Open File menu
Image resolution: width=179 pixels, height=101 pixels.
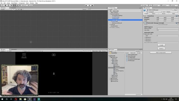pos(1,3)
